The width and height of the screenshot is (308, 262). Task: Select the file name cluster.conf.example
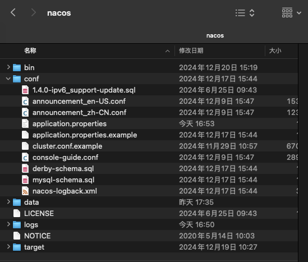[67, 146]
